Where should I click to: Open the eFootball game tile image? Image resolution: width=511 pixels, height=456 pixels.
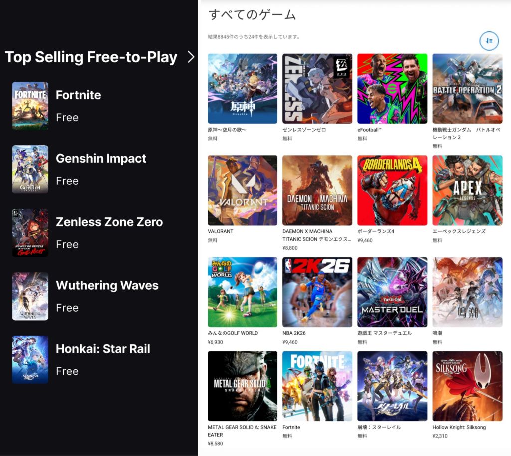click(x=392, y=89)
